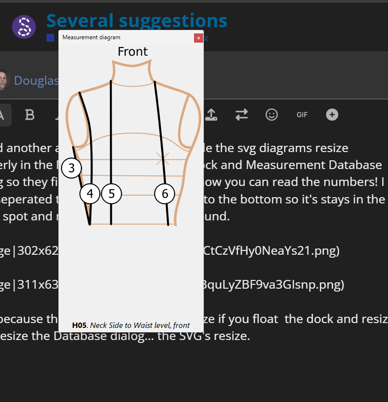This screenshot has height=402, width=388.
Task: Open the Several suggestions topic title
Action: click(x=137, y=21)
